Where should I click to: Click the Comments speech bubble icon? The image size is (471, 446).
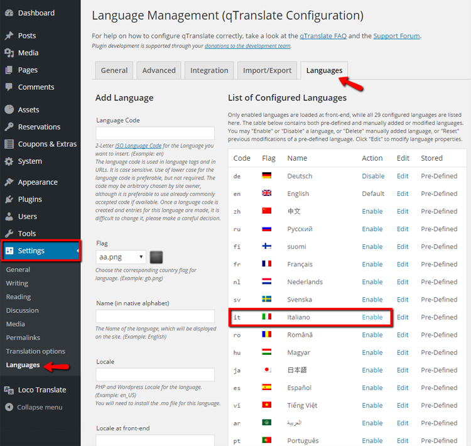point(9,87)
